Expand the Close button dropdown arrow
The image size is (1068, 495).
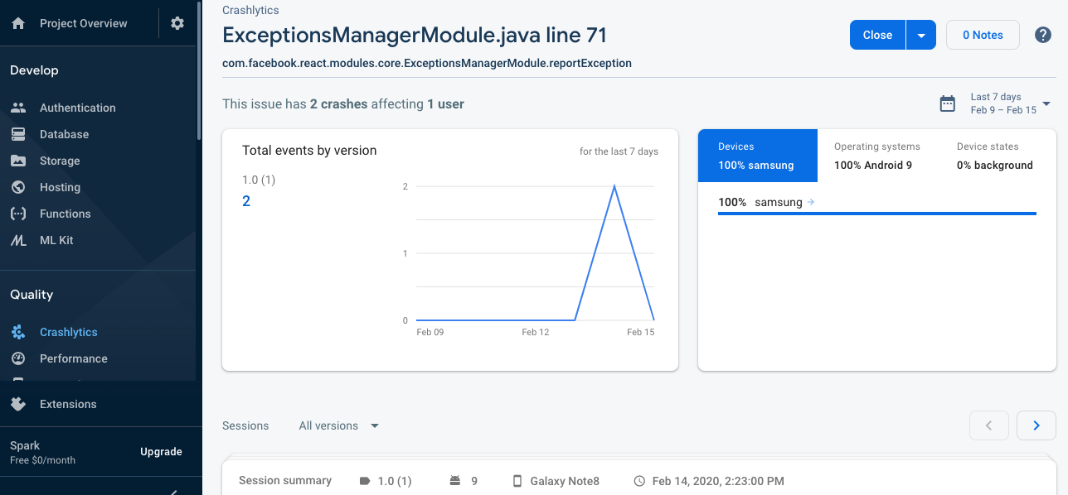(x=921, y=35)
